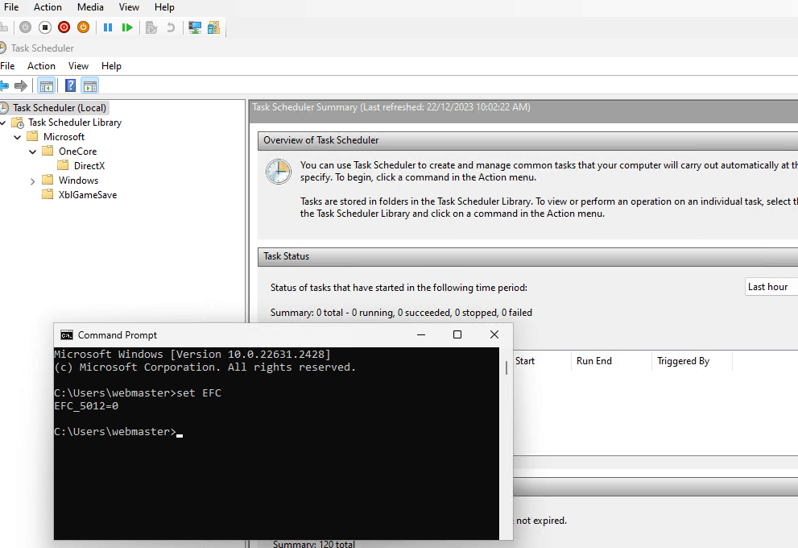The width and height of the screenshot is (798, 548).
Task: Maximize the Command Prompt window
Action: (457, 334)
